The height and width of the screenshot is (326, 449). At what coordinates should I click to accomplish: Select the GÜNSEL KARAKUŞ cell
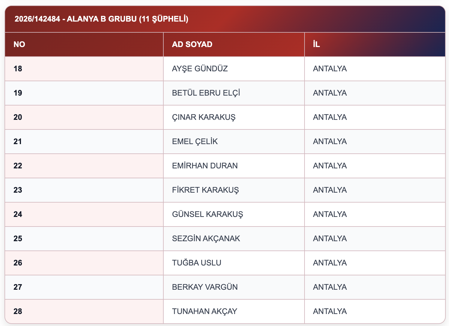pos(234,214)
